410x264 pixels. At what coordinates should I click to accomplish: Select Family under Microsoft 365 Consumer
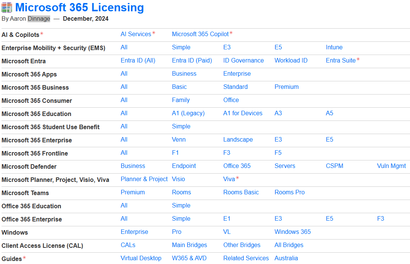pos(181,100)
